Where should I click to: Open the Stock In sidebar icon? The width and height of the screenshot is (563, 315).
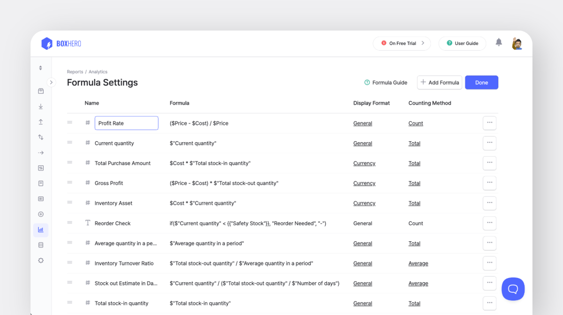[x=41, y=107]
